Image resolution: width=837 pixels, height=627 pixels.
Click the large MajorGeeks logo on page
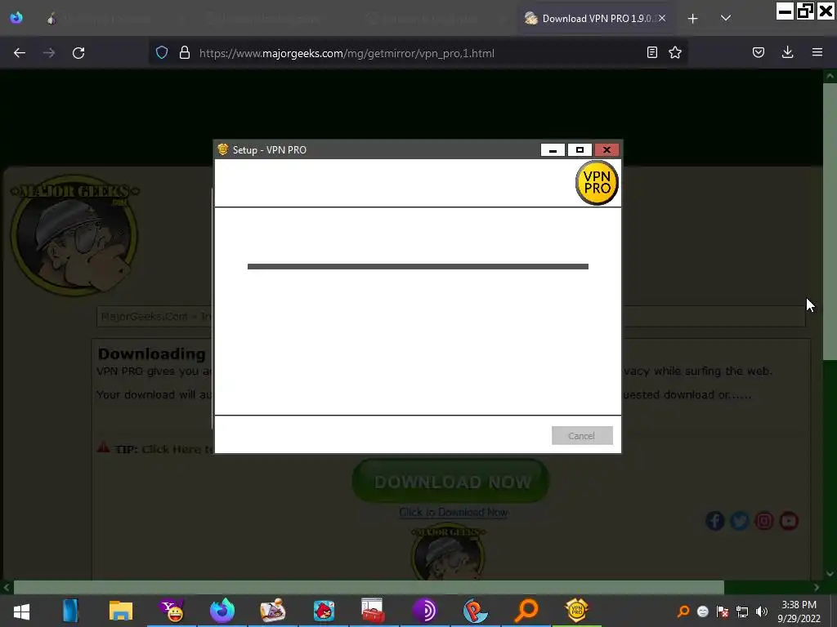74,234
